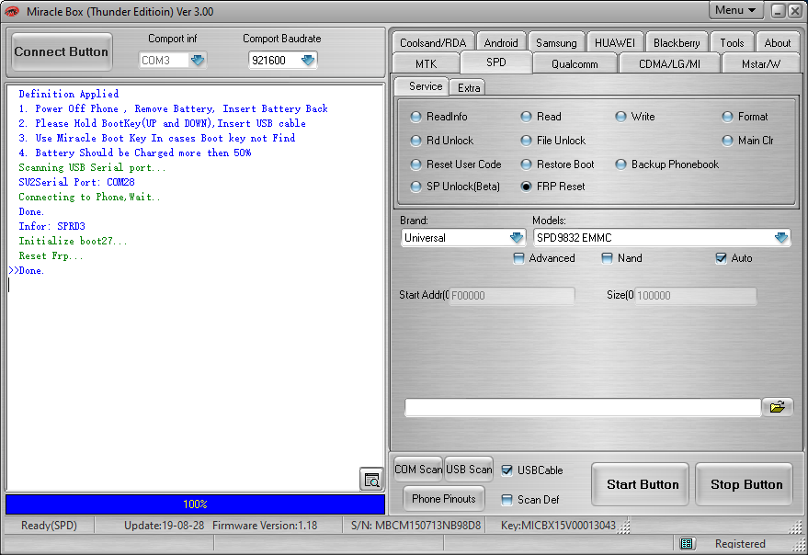Click the status bar panel icon near Registered
Image resolution: width=808 pixels, height=555 pixels.
(x=686, y=544)
